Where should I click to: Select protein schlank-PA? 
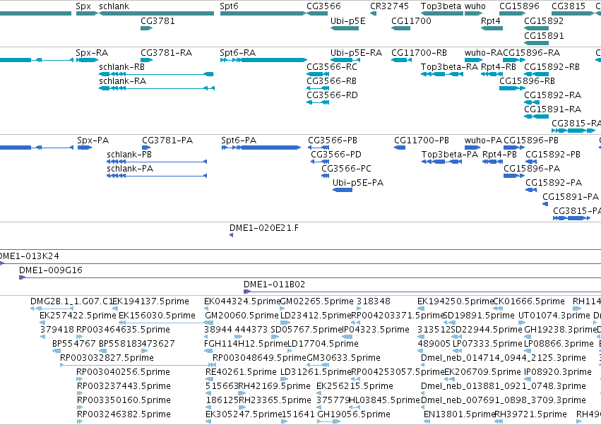pos(130,169)
